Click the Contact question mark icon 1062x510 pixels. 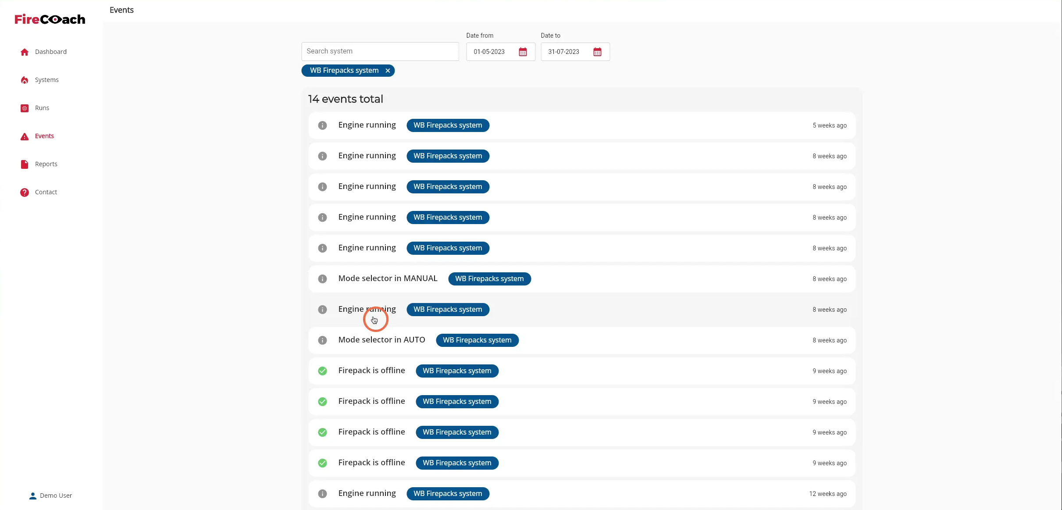(25, 192)
